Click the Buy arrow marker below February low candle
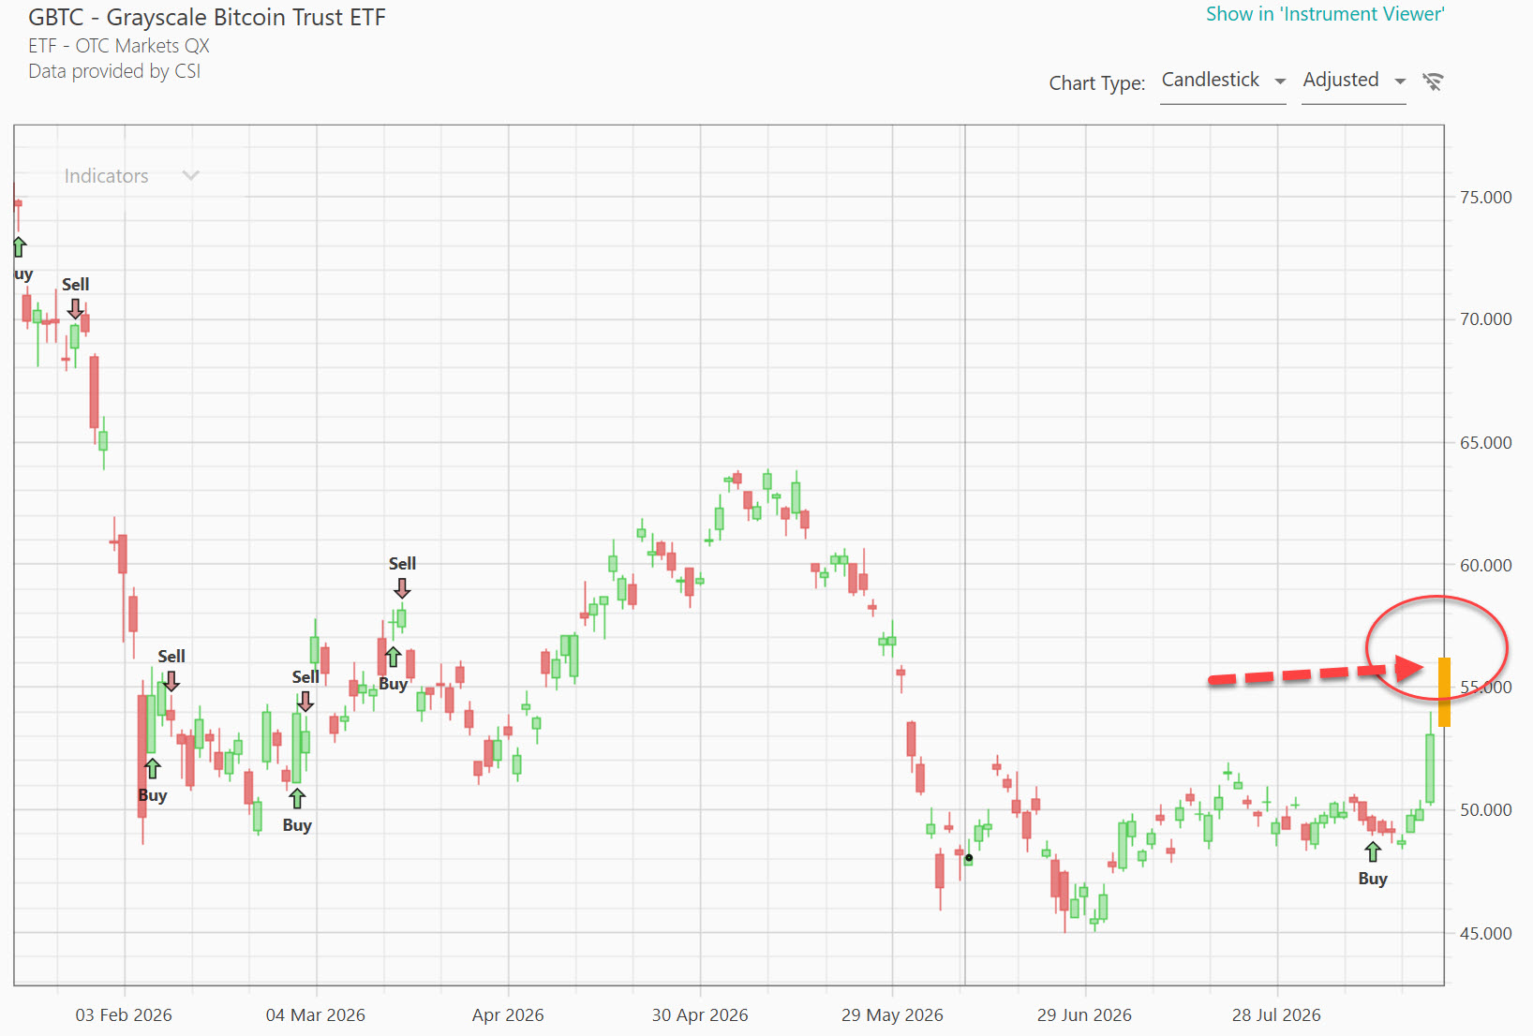This screenshot has height=1036, width=1533. [153, 768]
